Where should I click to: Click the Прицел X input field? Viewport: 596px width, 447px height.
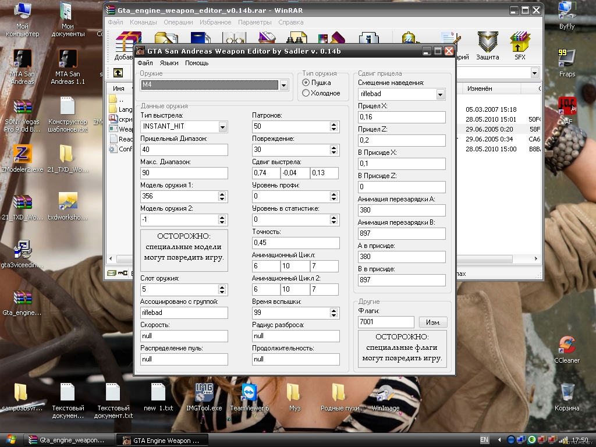point(402,117)
